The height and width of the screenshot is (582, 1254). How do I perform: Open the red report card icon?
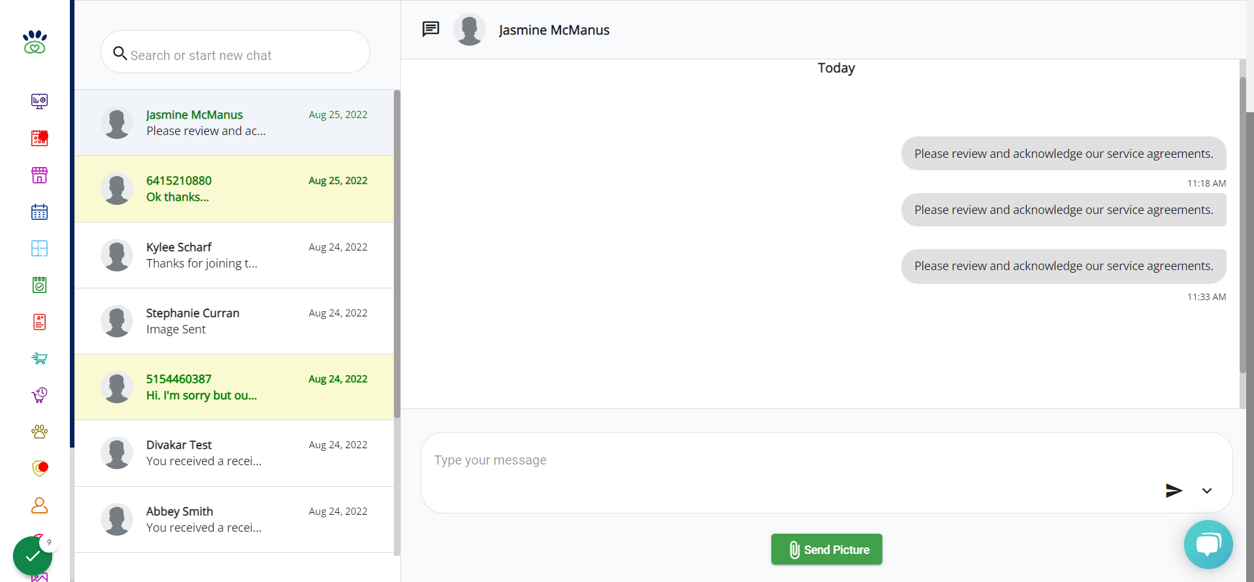coord(39,322)
